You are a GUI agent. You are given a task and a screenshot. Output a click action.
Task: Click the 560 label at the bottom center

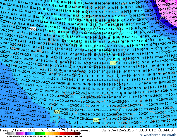(95, 120)
